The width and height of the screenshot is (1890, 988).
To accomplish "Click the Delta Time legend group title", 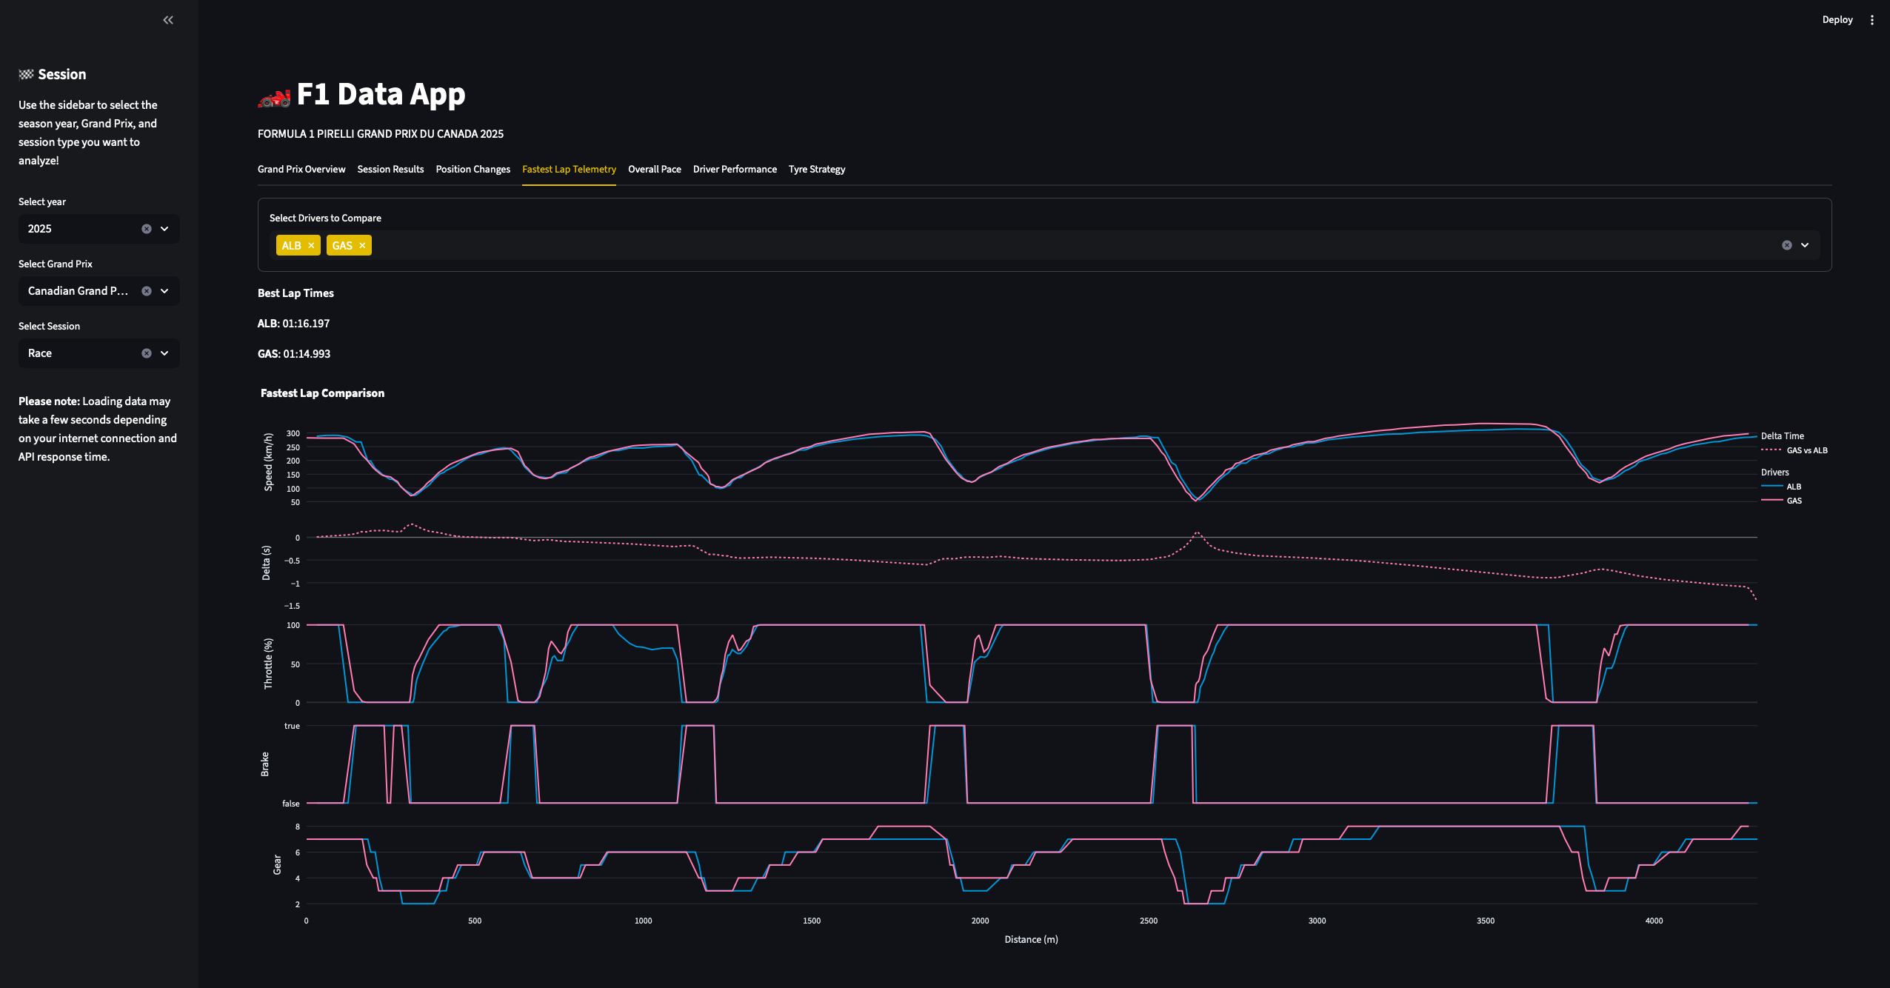I will [1782, 436].
